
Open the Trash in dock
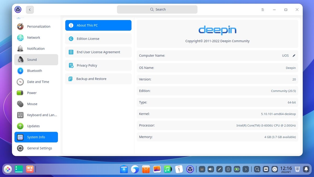297,169
